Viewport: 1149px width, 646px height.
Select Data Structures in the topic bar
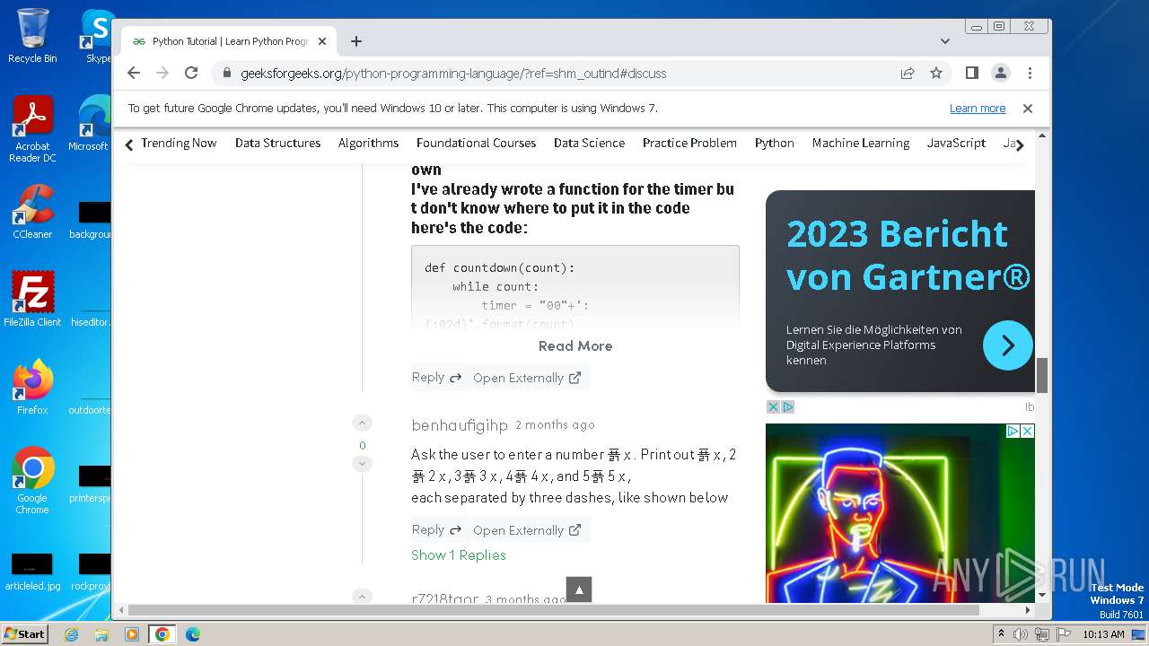point(277,143)
